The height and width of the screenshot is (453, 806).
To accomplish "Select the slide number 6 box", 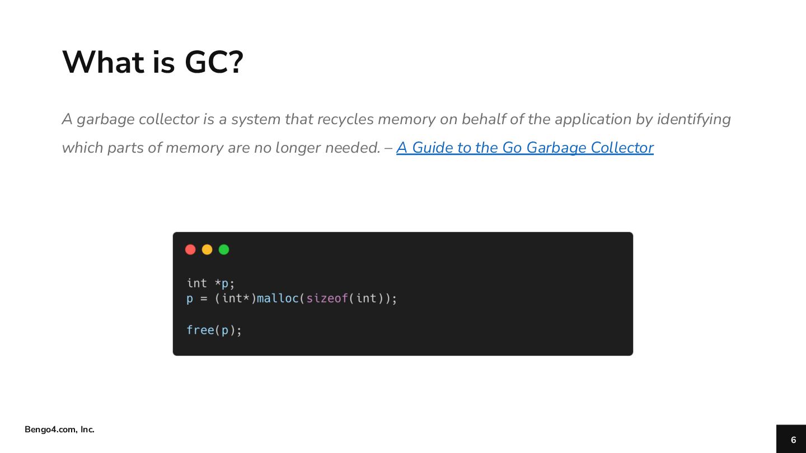I will [791, 439].
